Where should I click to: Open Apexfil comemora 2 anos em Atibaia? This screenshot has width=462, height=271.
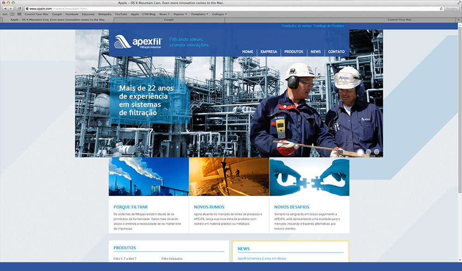tap(261, 259)
